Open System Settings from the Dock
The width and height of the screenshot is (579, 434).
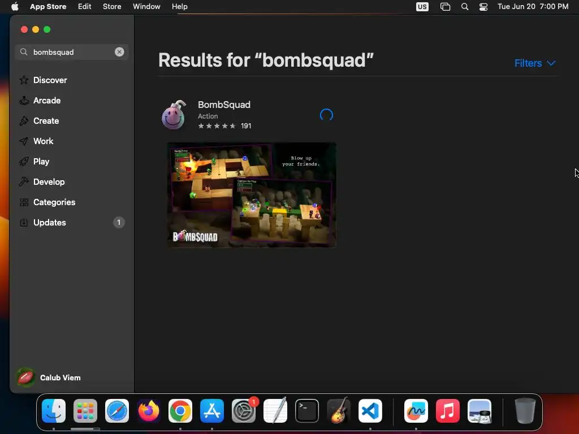pos(244,411)
